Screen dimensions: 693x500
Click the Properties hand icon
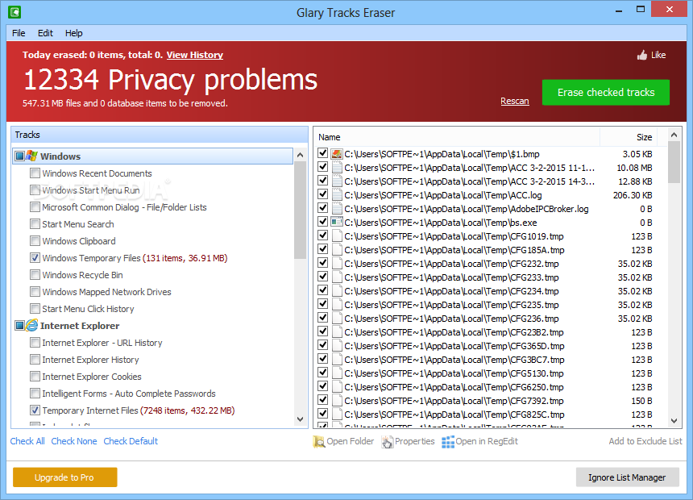pos(387,441)
